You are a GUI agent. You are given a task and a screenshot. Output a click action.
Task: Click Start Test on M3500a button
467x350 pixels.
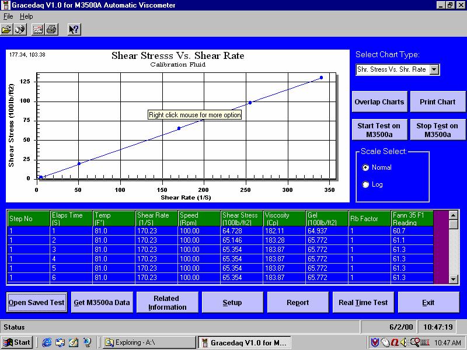[x=379, y=129]
